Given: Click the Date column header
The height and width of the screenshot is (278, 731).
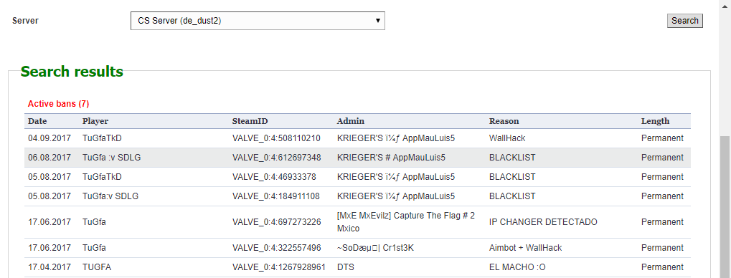Looking at the screenshot, I should pyautogui.click(x=37, y=121).
